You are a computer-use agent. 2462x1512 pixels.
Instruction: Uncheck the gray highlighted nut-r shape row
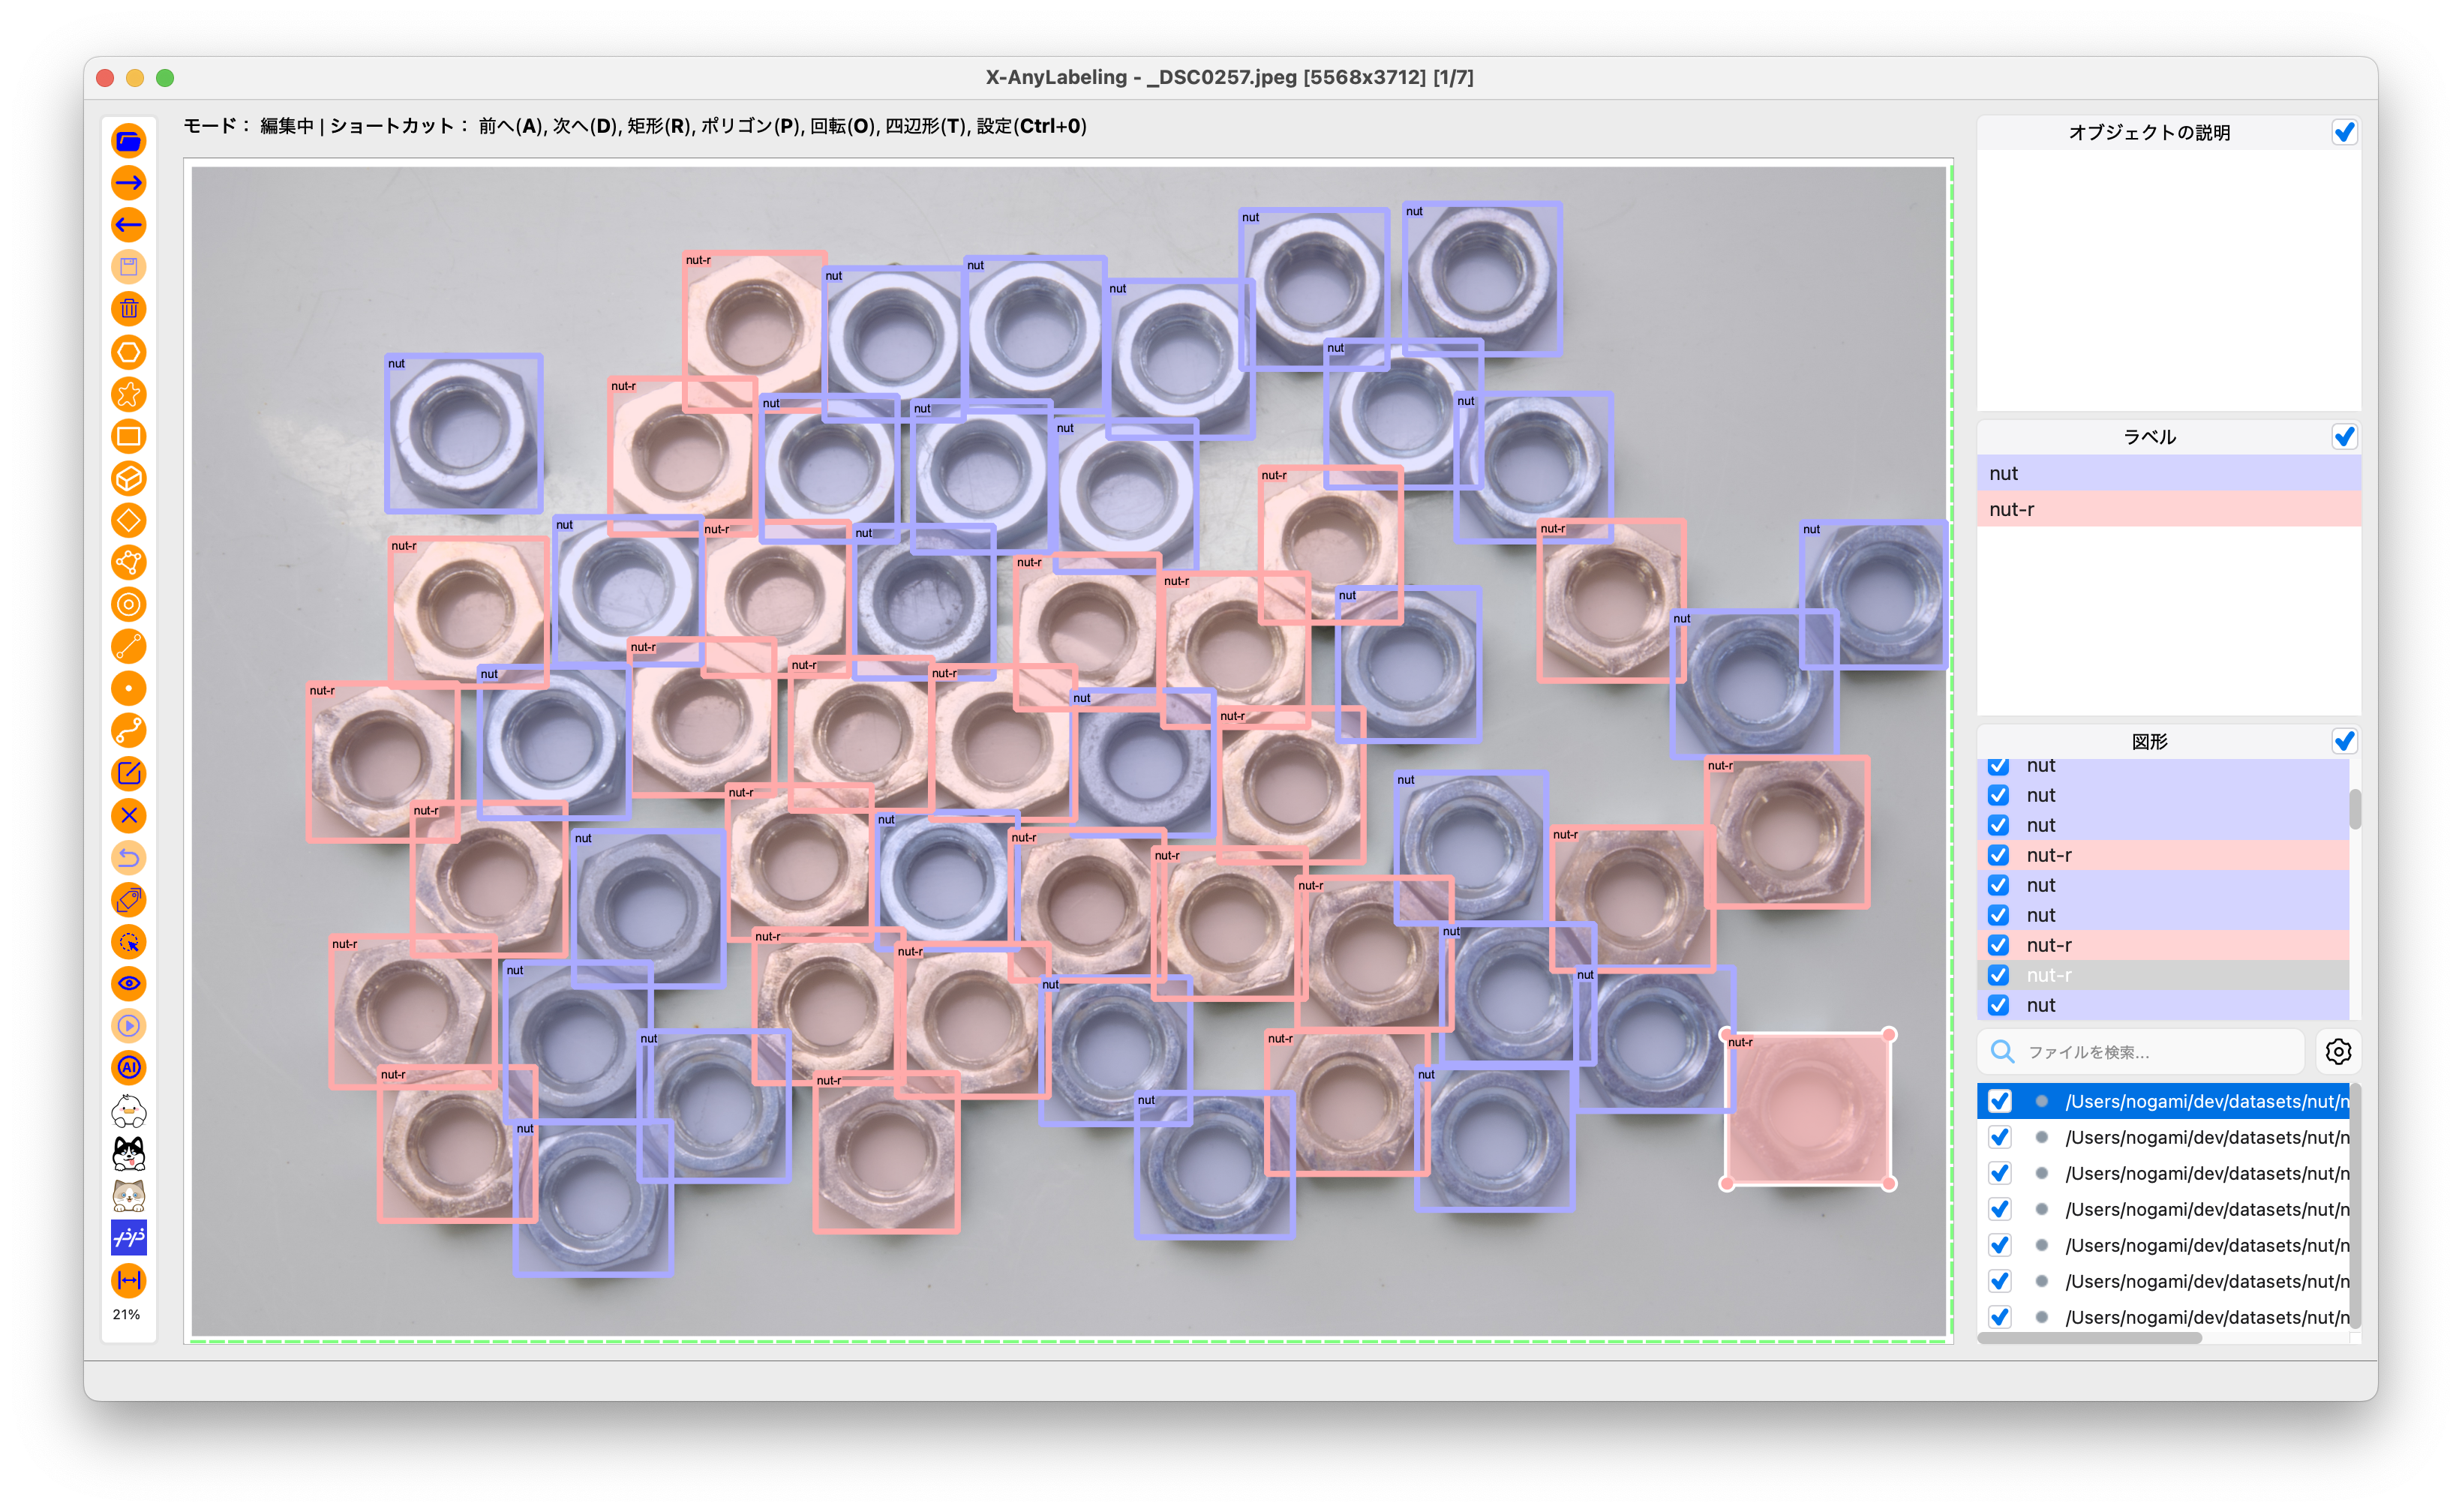1998,975
